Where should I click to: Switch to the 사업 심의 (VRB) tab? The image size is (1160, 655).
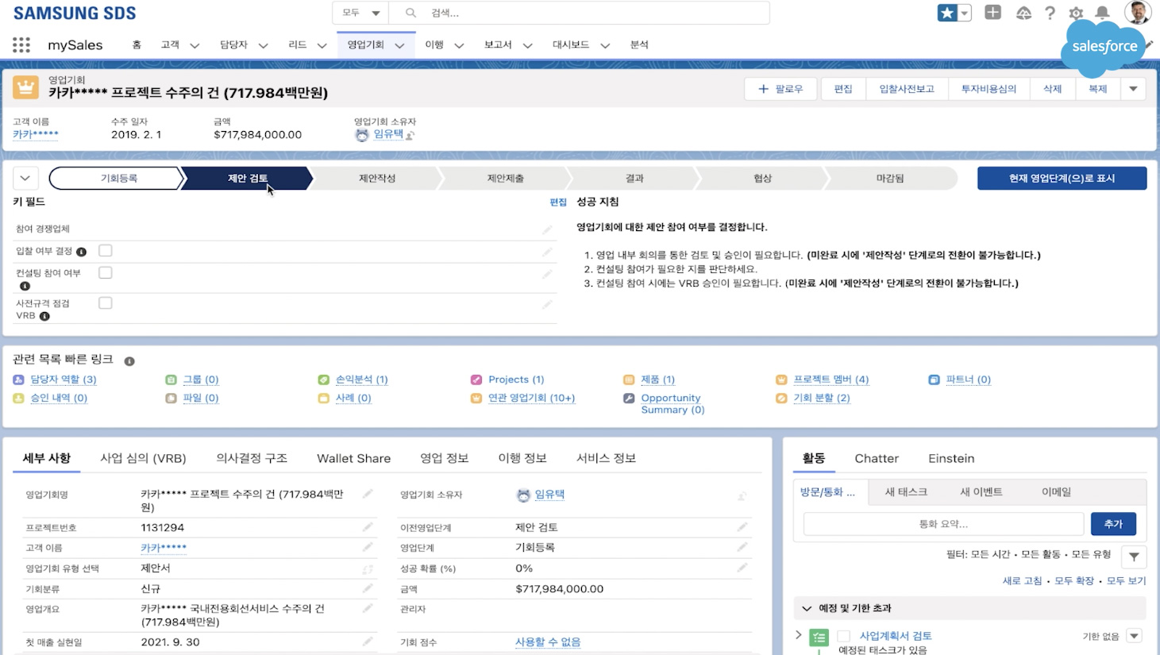point(143,458)
